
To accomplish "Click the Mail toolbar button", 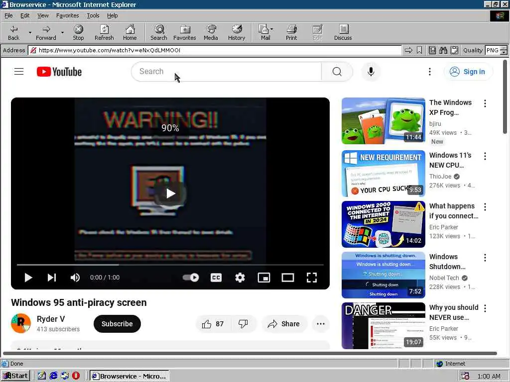I will coord(265,32).
